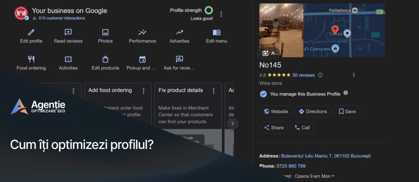The image size is (419, 182).
Task: Open Food ordering utensils icon
Action: pyautogui.click(x=31, y=59)
